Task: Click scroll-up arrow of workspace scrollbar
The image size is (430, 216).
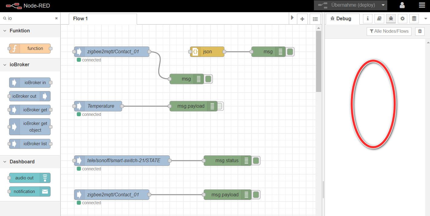Action: tap(318, 28)
